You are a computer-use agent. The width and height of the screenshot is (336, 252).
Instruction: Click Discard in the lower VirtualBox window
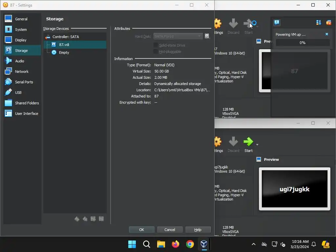[x=233, y=144]
